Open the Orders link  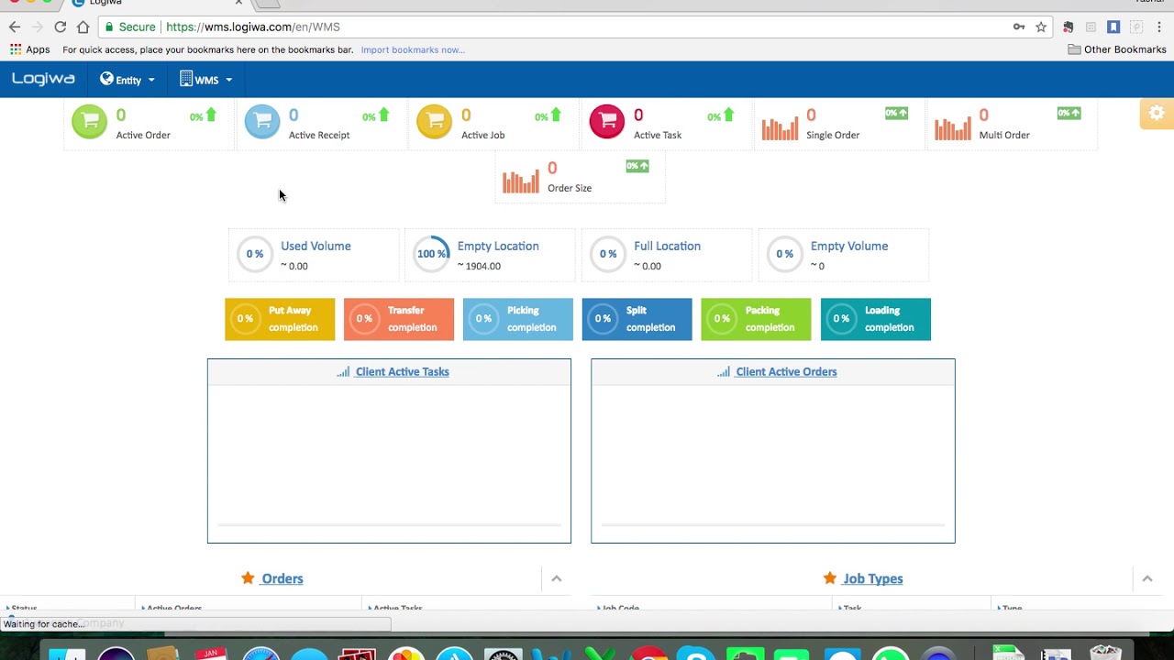[x=282, y=578]
